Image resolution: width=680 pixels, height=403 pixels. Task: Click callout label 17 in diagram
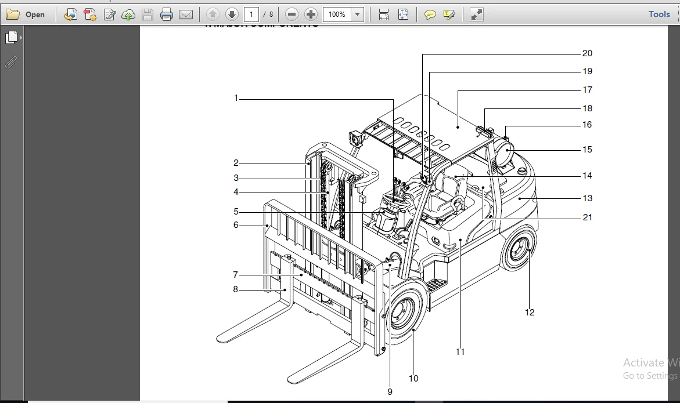[x=587, y=90]
